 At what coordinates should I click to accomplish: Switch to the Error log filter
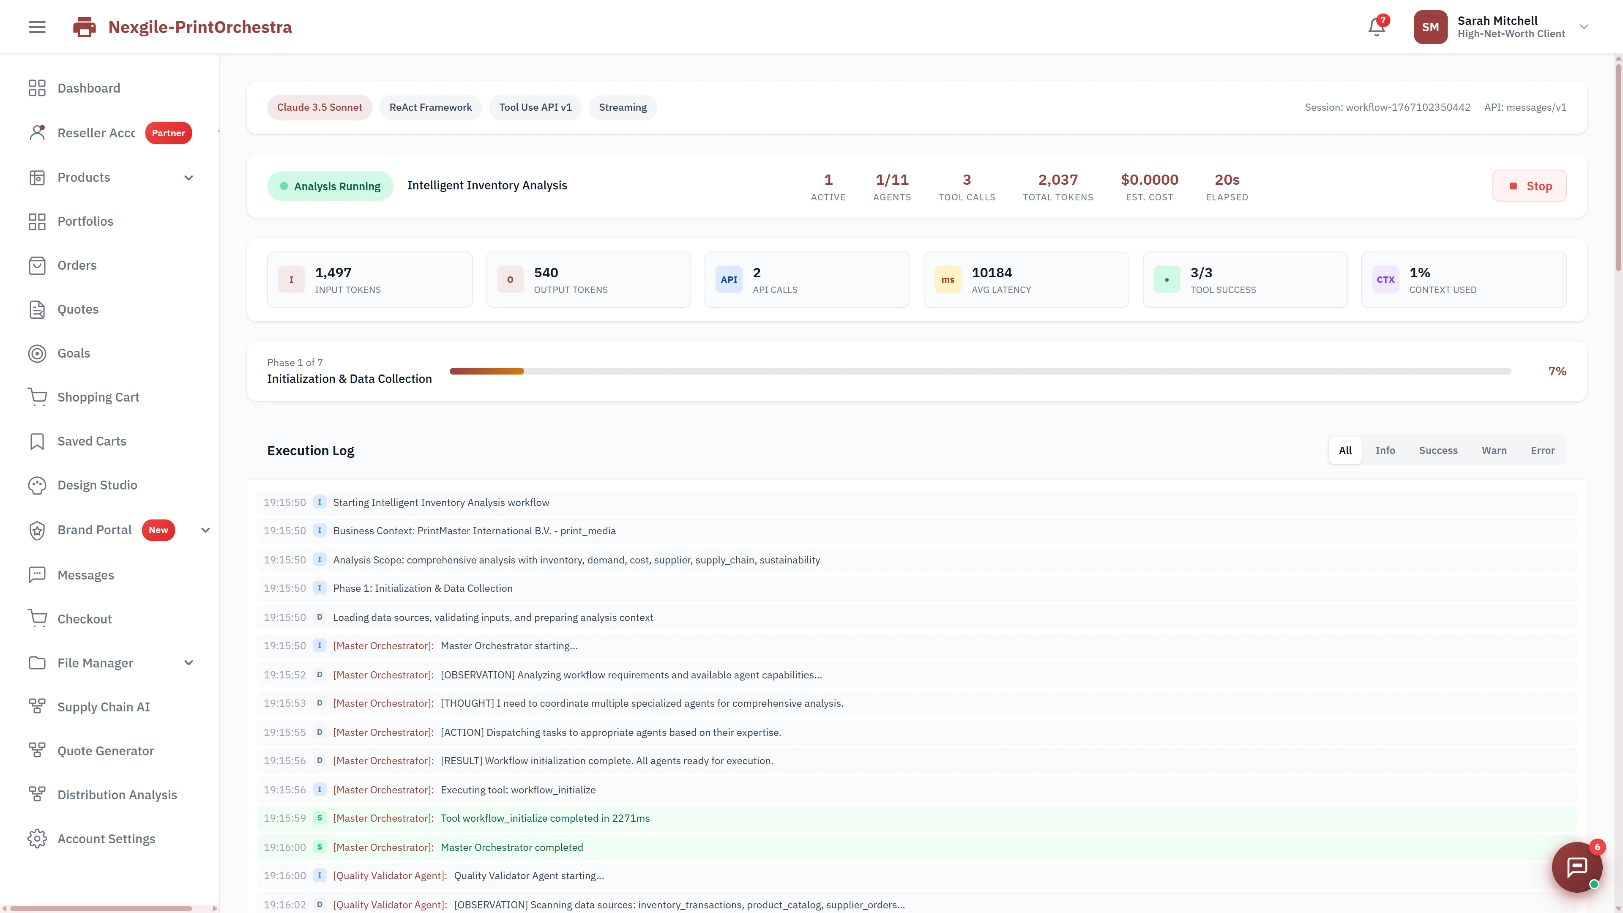click(x=1542, y=450)
